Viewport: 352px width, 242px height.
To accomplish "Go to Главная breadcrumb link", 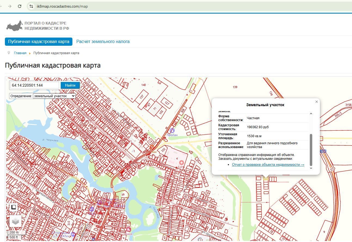I will coord(20,53).
